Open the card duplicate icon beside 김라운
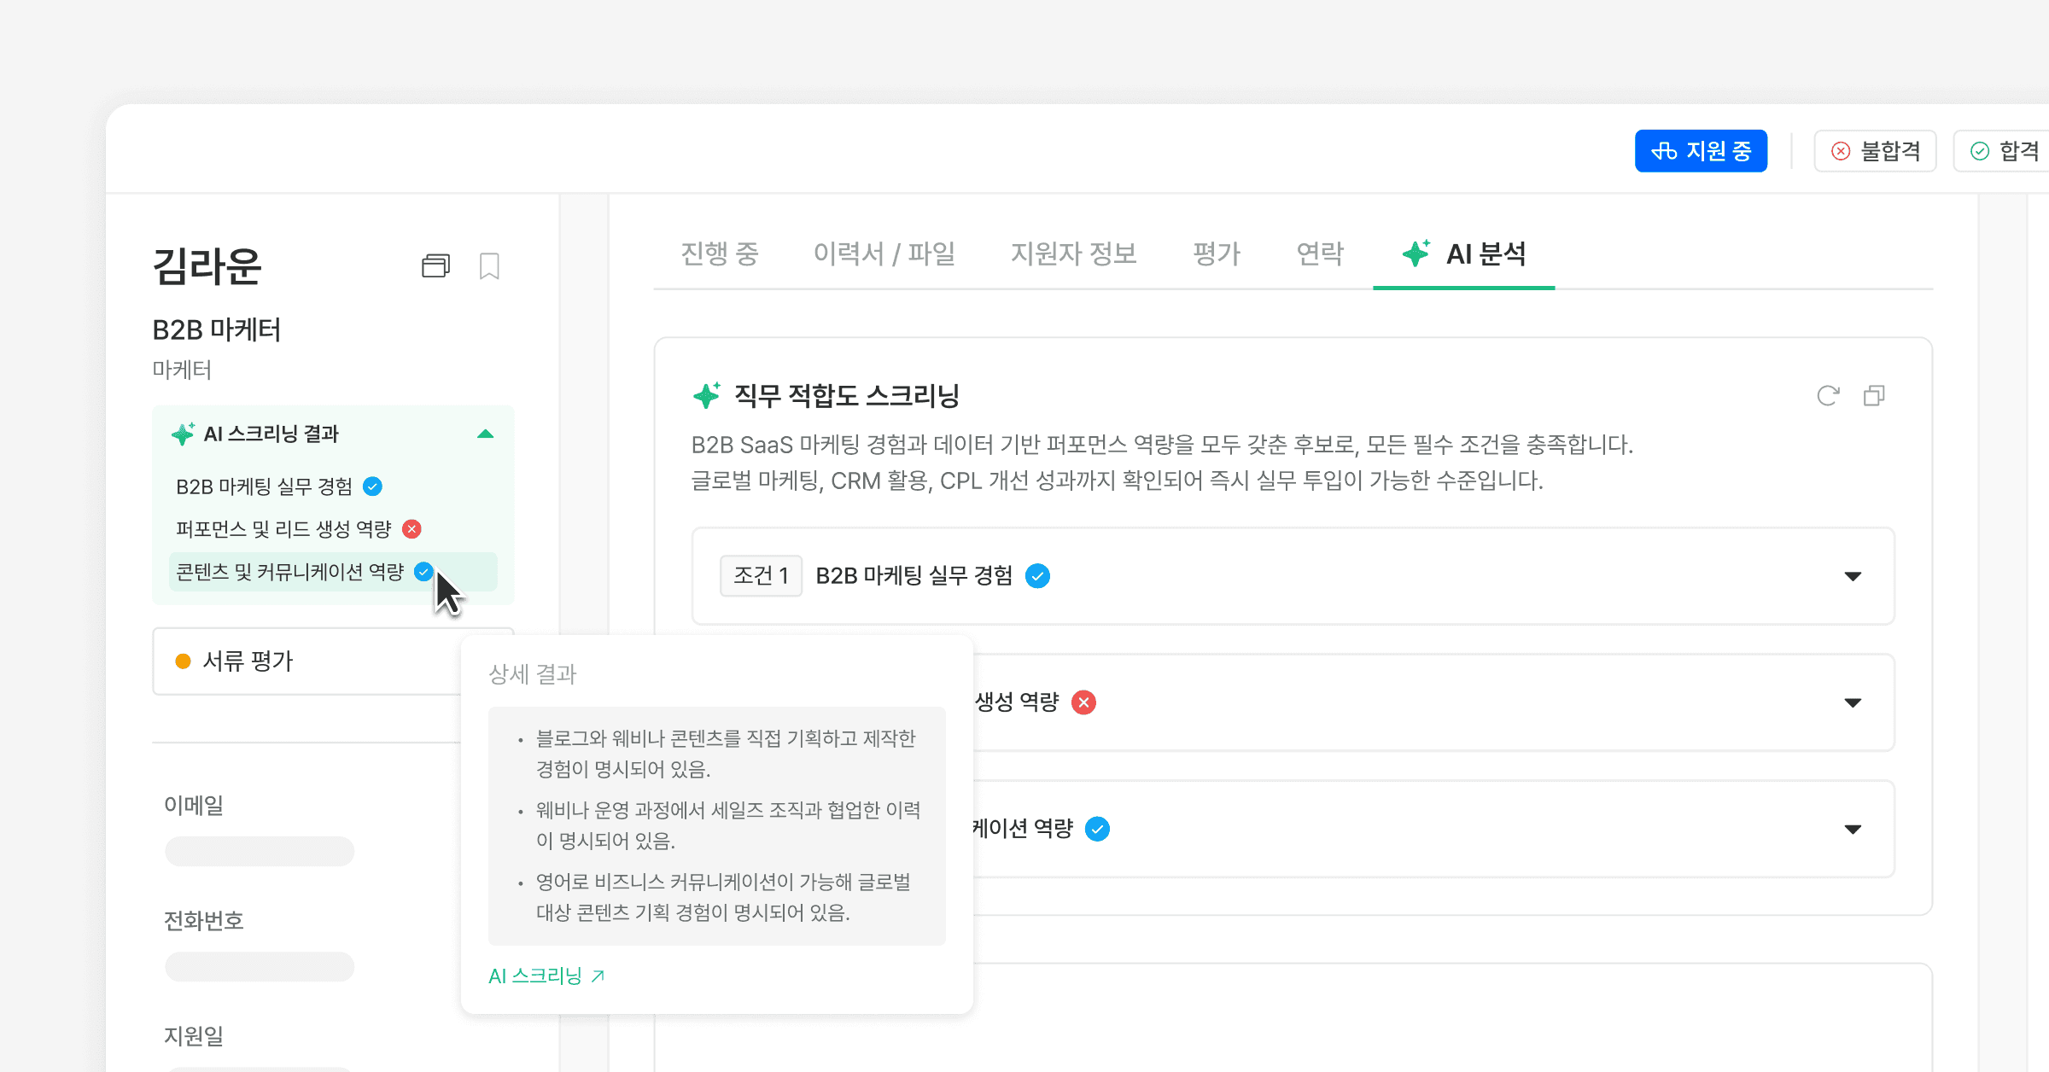The height and width of the screenshot is (1072, 2049). (x=435, y=266)
